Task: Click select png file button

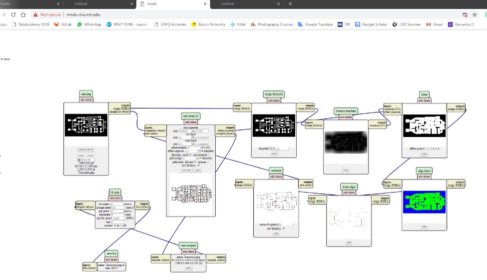Action: coord(86,149)
